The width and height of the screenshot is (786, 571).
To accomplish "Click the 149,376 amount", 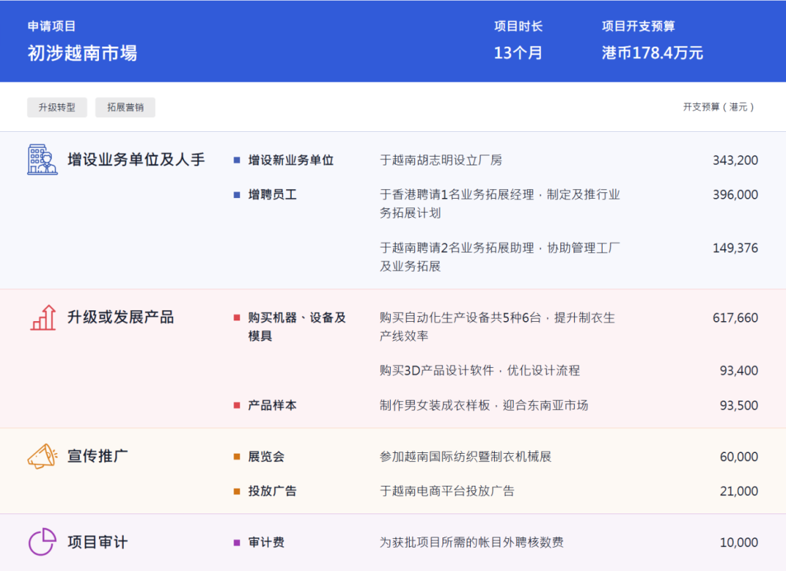I will click(x=735, y=248).
